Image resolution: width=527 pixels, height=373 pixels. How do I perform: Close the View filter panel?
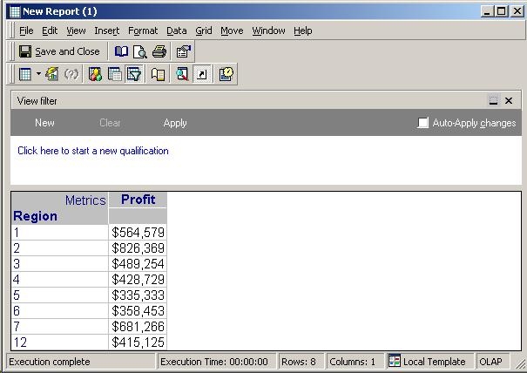click(510, 101)
